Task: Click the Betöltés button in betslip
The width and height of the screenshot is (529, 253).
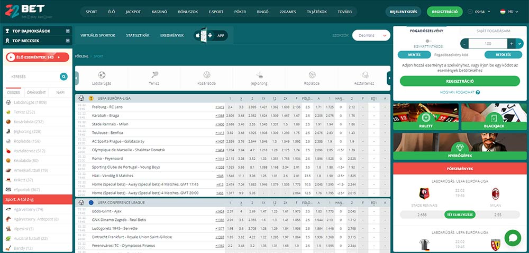Action: [x=504, y=55]
